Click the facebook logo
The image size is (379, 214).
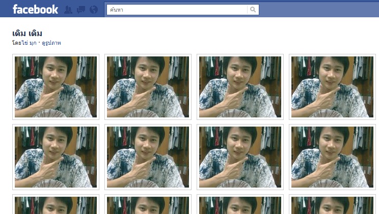(35, 10)
